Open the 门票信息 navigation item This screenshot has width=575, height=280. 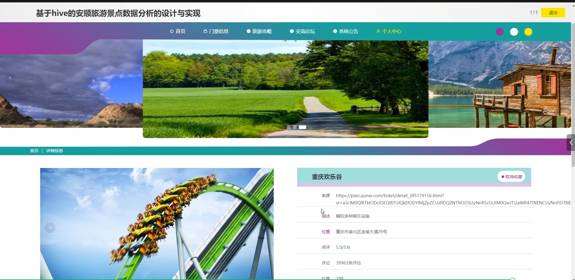click(216, 31)
